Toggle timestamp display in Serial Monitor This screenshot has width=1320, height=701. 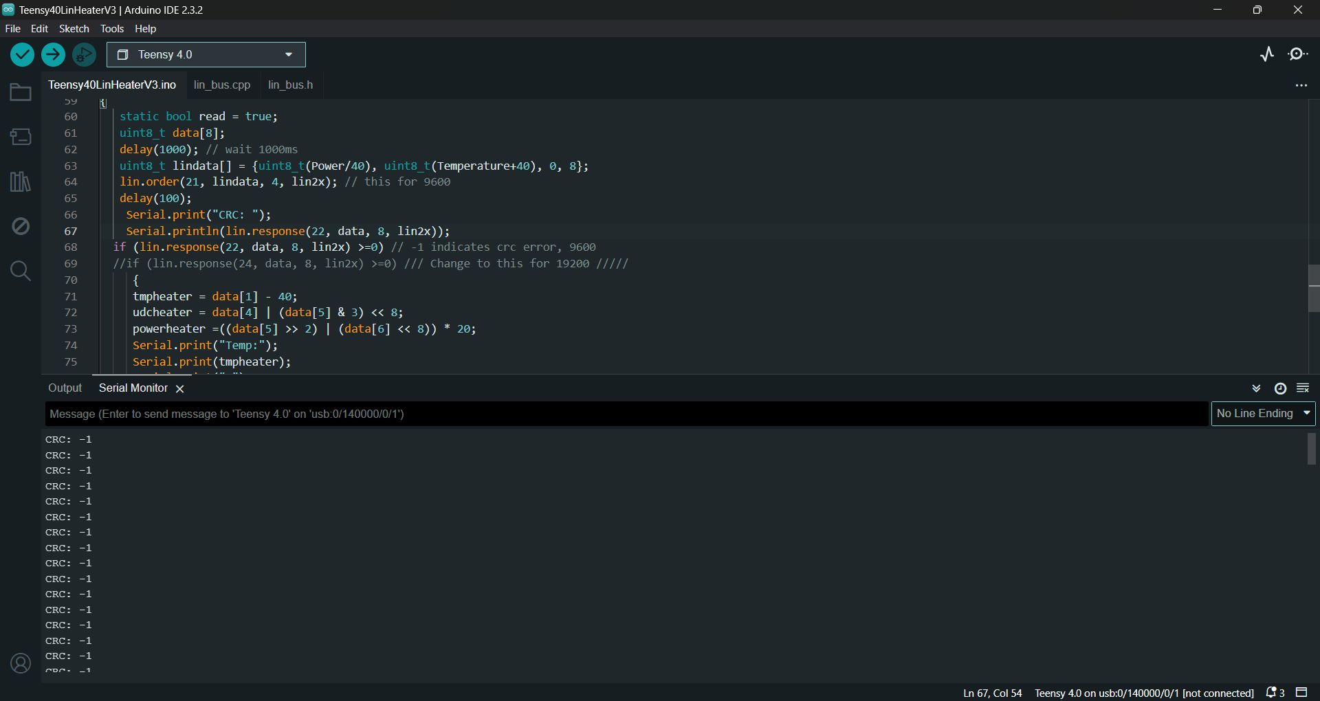1280,388
